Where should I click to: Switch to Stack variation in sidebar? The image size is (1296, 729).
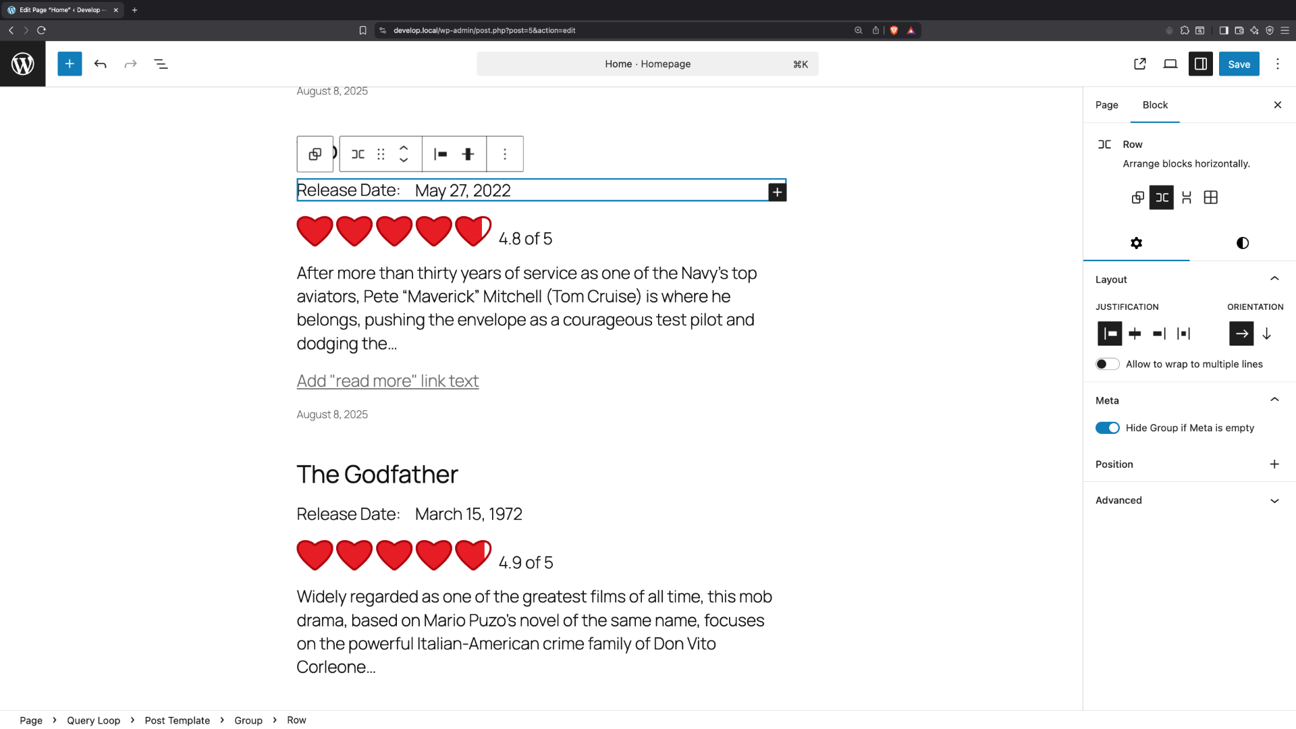(1186, 198)
